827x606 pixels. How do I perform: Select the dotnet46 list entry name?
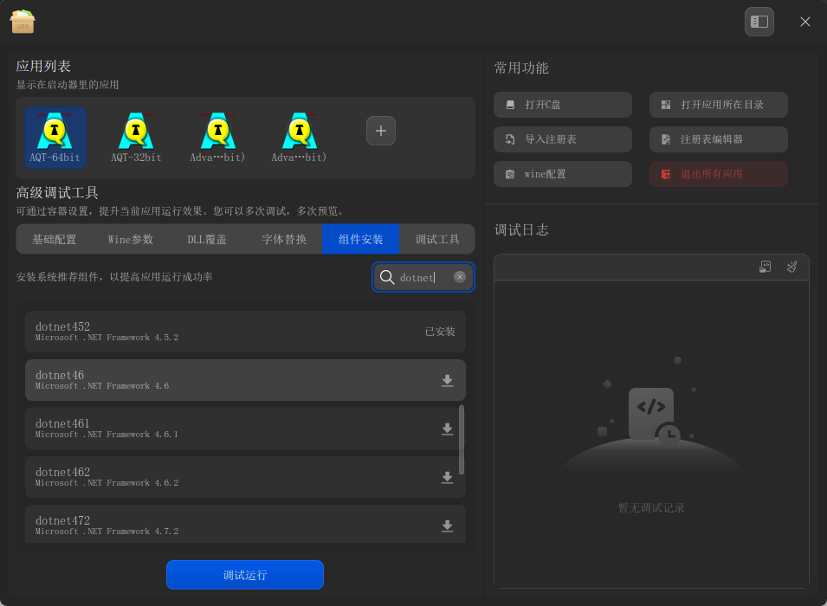pos(60,375)
